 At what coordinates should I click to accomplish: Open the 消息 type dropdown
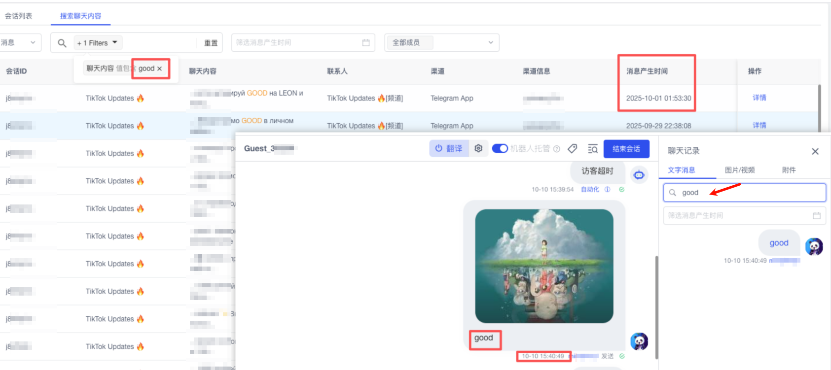(19, 43)
